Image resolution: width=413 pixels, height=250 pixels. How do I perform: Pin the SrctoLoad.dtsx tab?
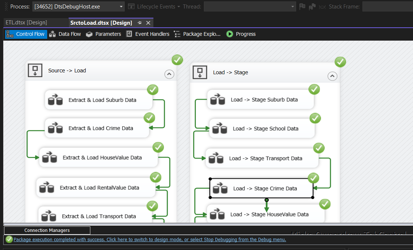click(140, 23)
